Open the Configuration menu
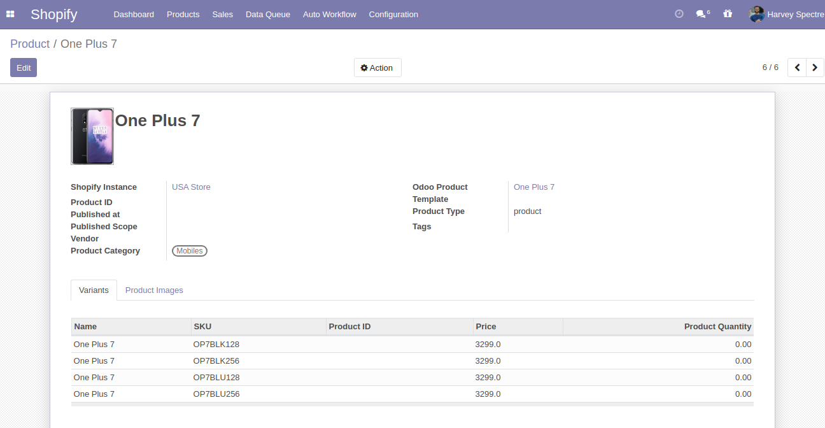The width and height of the screenshot is (825, 428). tap(393, 14)
